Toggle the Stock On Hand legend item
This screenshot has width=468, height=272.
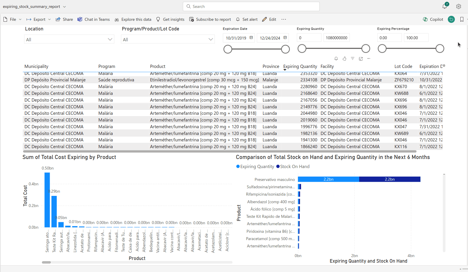pyautogui.click(x=293, y=167)
